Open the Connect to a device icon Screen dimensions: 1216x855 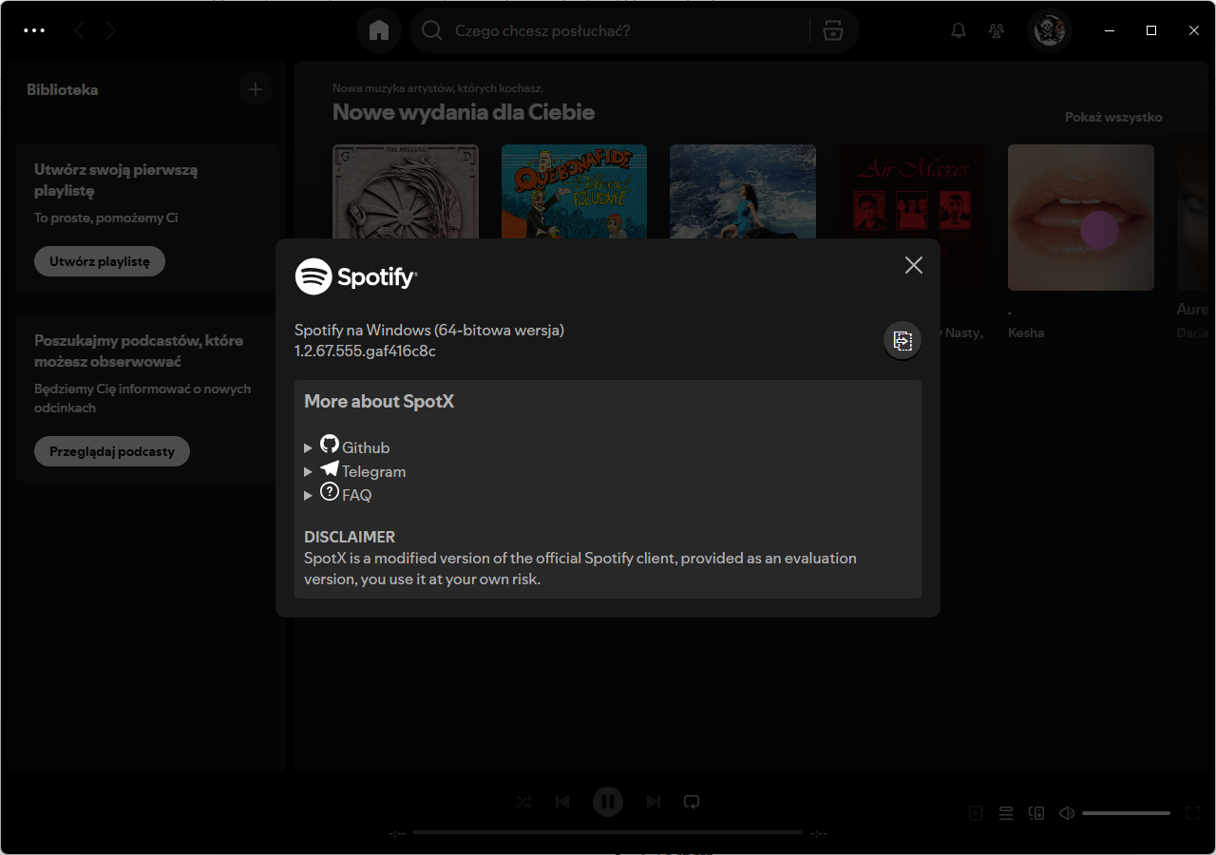[x=1036, y=813]
